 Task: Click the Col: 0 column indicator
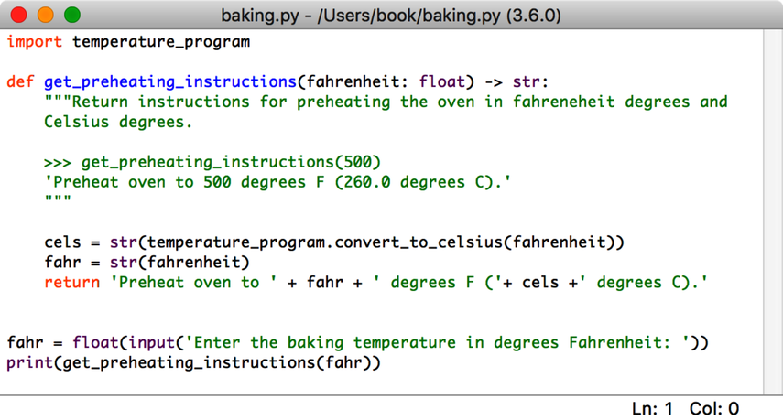point(714,408)
